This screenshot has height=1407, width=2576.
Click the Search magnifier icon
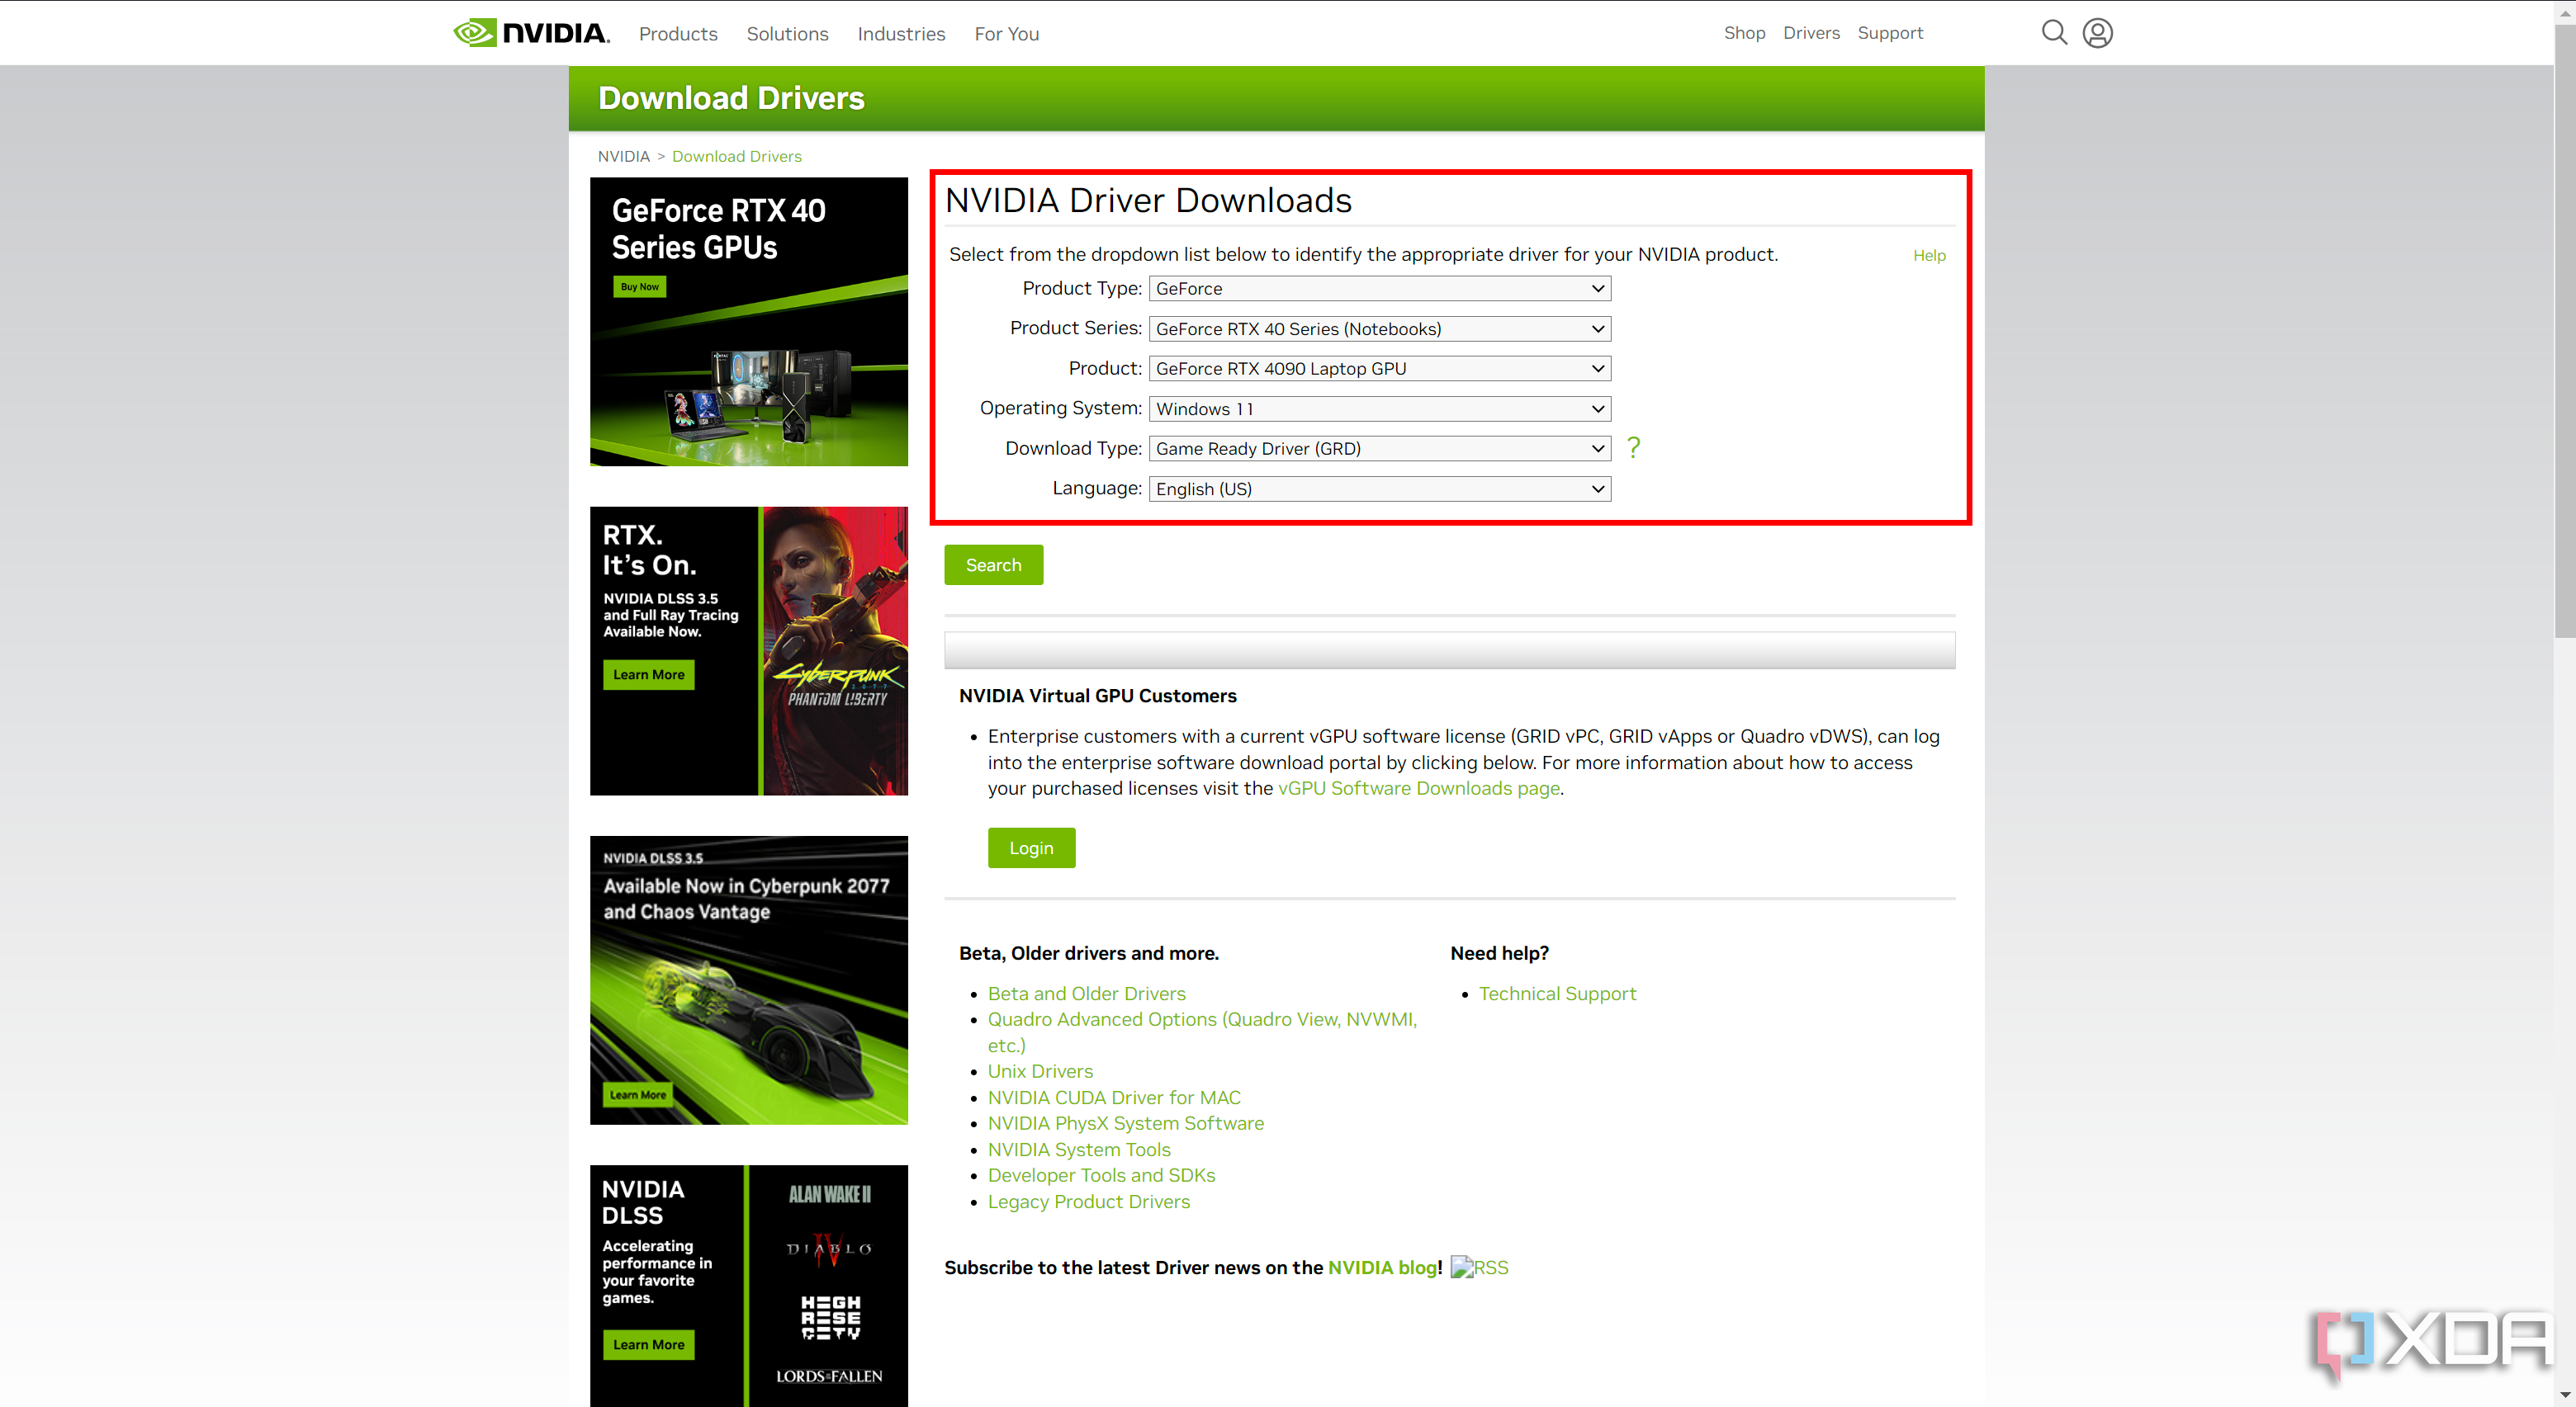2053,31
